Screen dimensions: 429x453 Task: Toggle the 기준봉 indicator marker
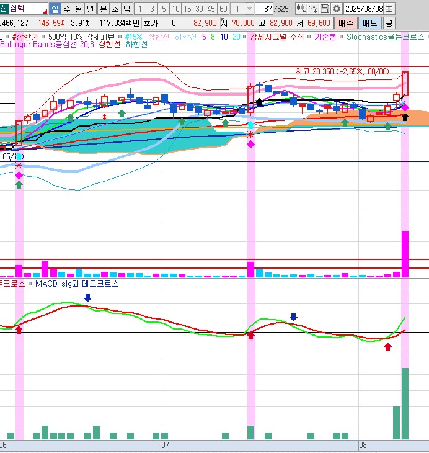309,37
